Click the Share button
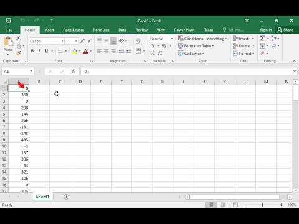299x224 pixels. click(x=285, y=30)
